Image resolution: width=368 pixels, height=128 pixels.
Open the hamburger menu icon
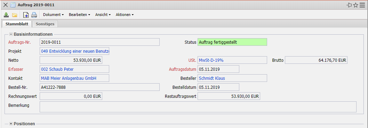pos(362,5)
